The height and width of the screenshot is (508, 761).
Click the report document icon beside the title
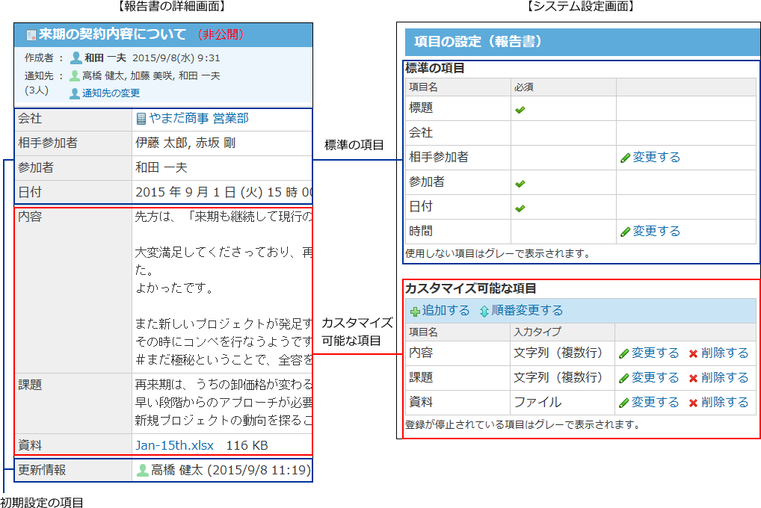[x=31, y=35]
